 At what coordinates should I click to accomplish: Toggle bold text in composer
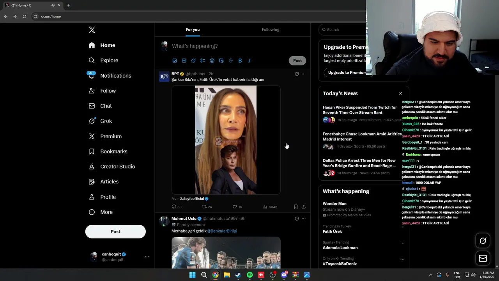point(240,60)
